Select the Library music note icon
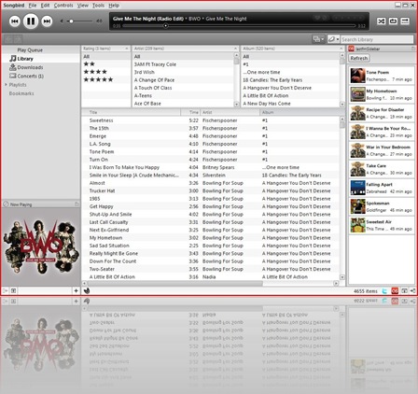The height and width of the screenshot is (394, 418). click(x=13, y=59)
